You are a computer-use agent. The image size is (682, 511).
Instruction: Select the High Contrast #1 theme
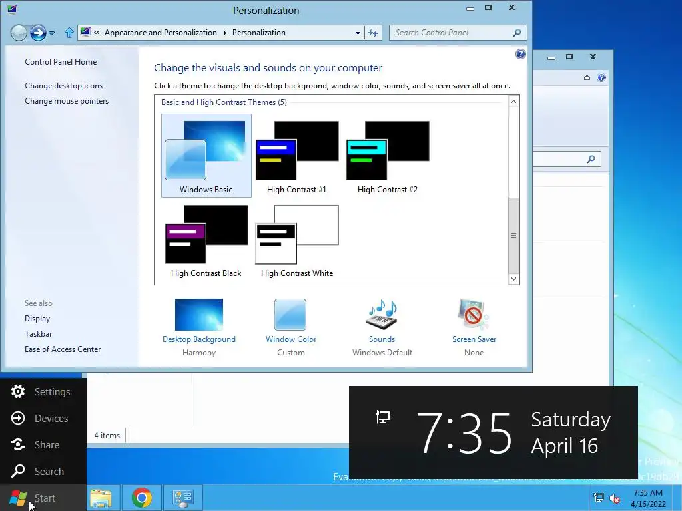[296, 156]
